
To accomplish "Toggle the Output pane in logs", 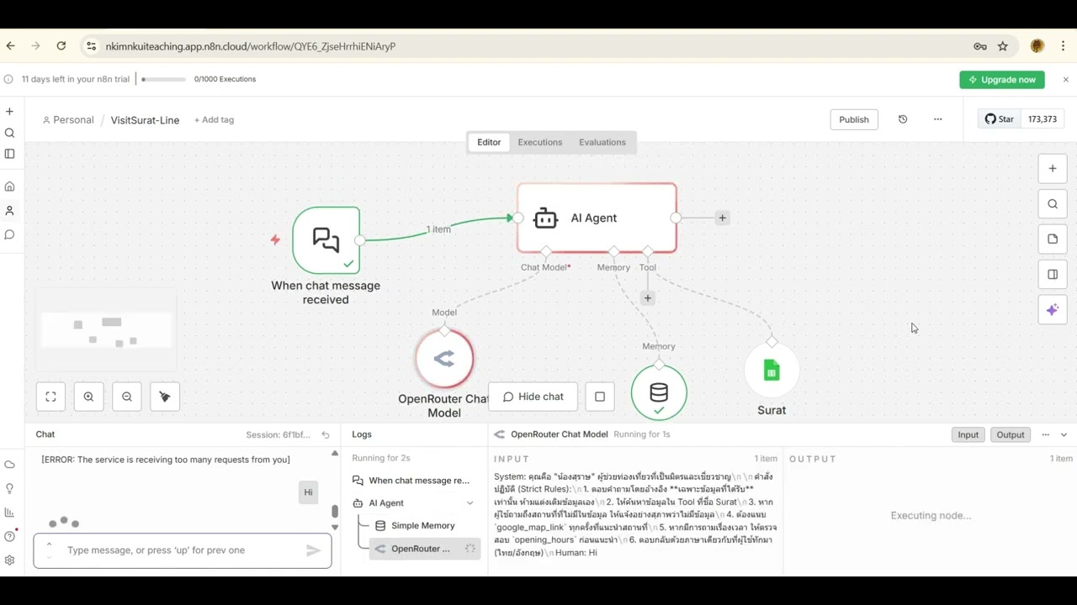I will (x=1011, y=434).
